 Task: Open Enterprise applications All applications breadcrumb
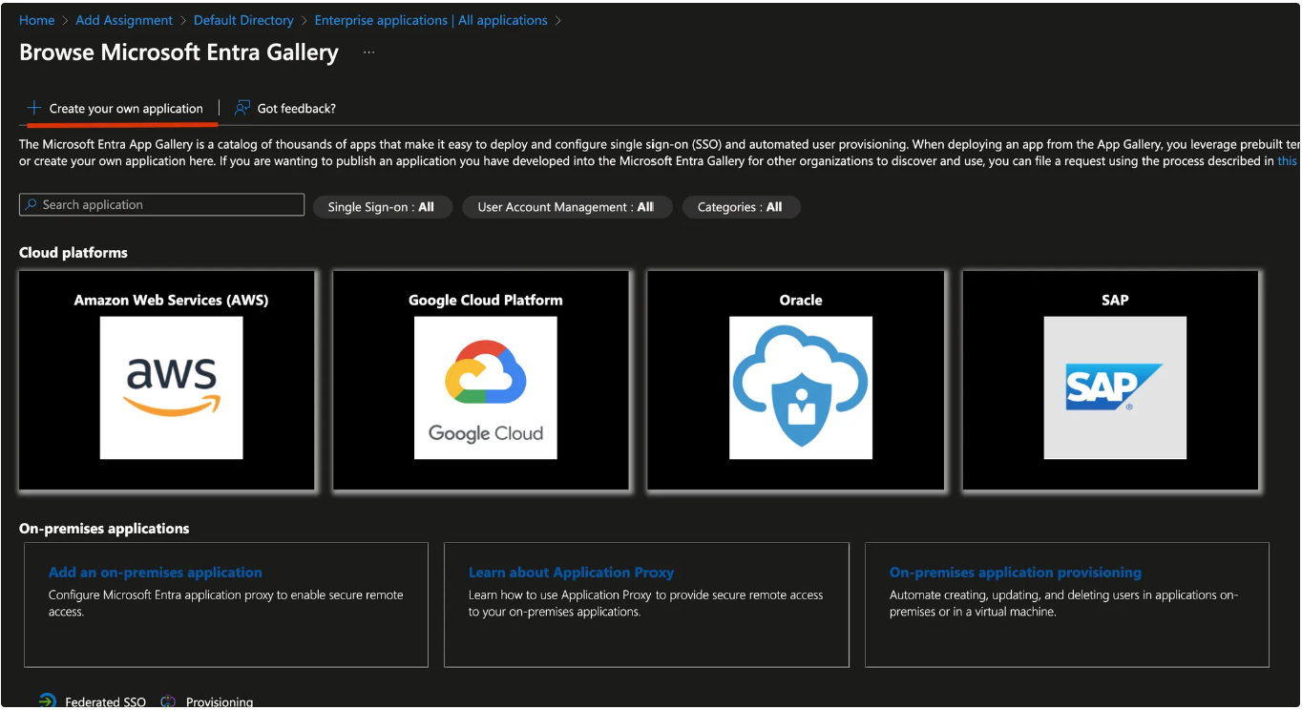click(431, 20)
